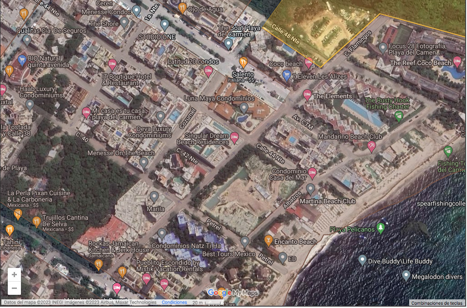This screenshot has height=308, width=467.
Task: Click the Dive Buddy\Life Buddy pin
Action: [x=362, y=260]
